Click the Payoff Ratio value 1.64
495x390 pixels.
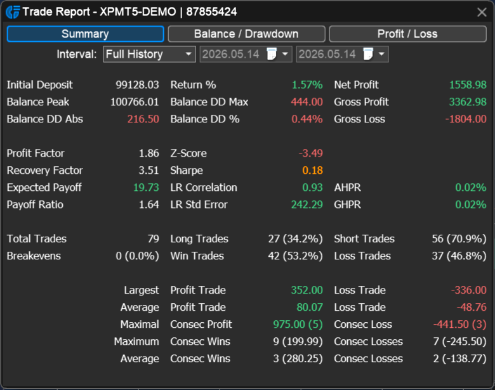coord(149,204)
